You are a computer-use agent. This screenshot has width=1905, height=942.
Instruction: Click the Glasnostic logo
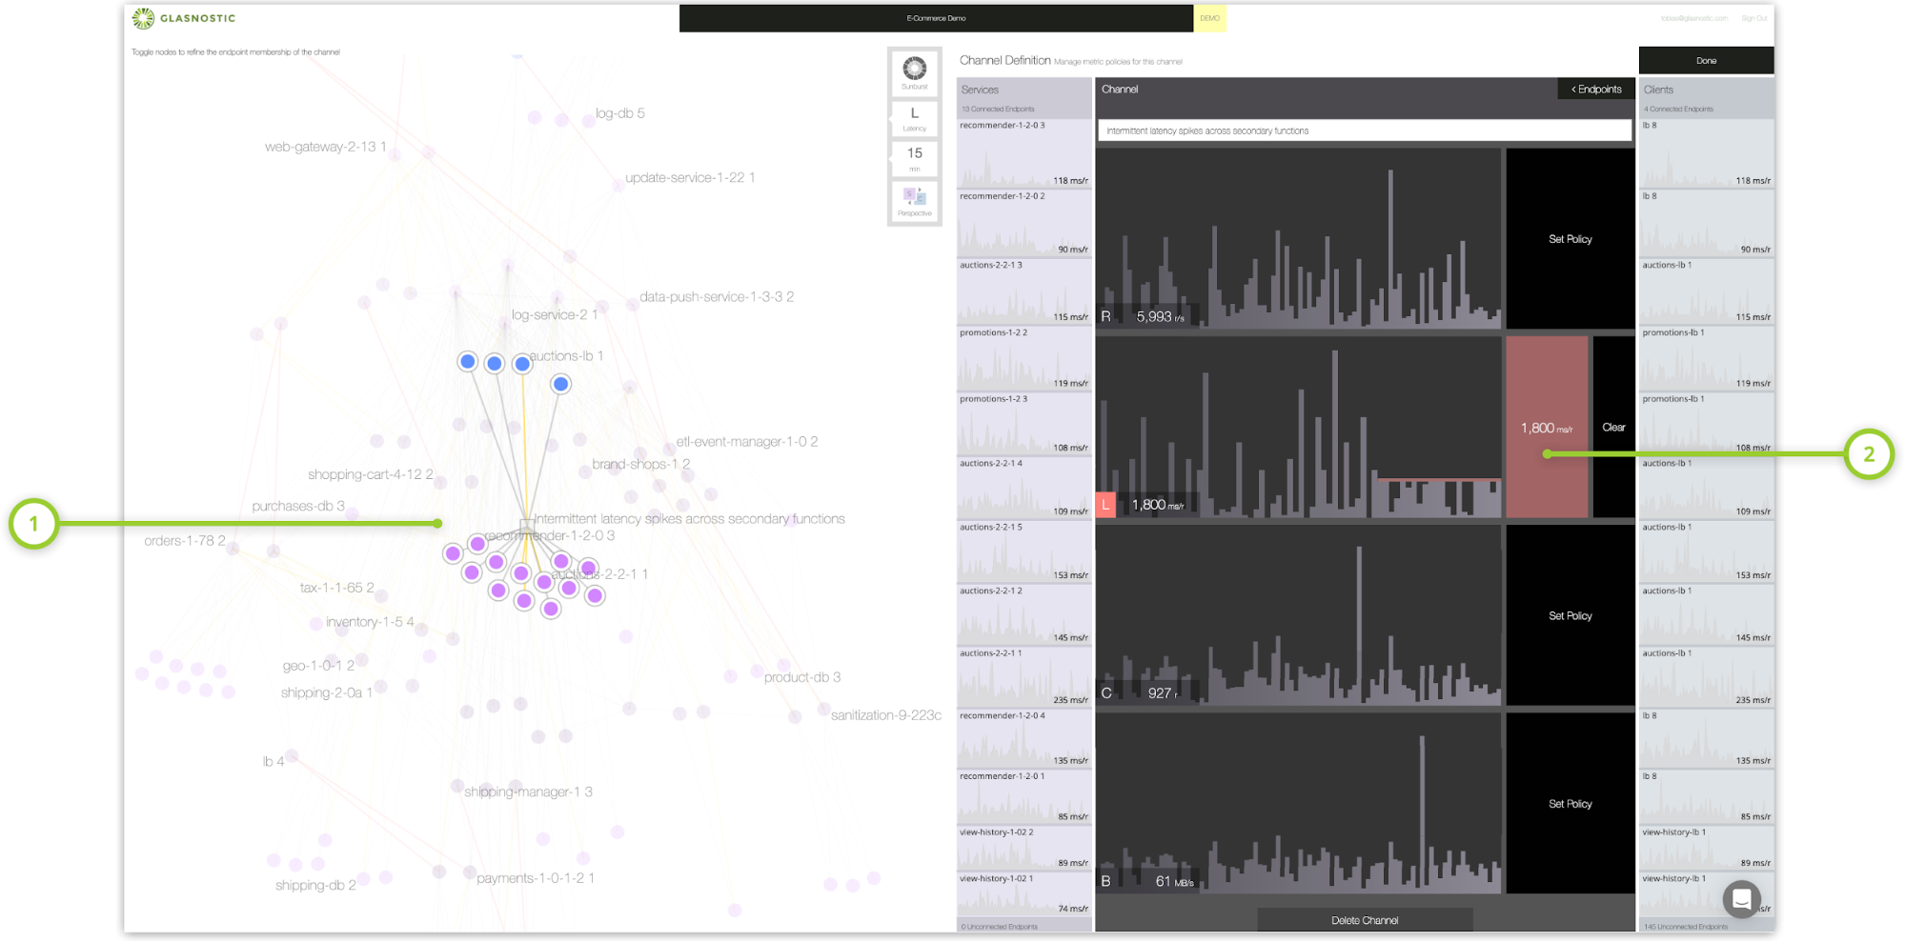tap(184, 18)
